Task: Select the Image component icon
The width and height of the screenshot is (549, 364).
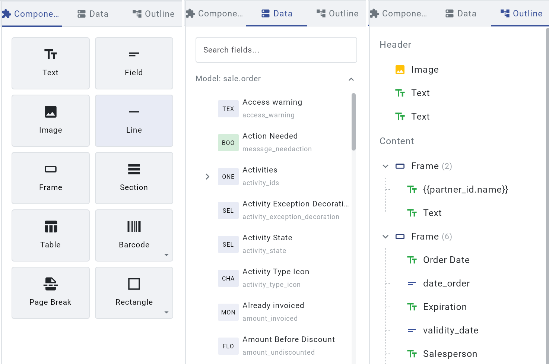Action: pos(50,121)
